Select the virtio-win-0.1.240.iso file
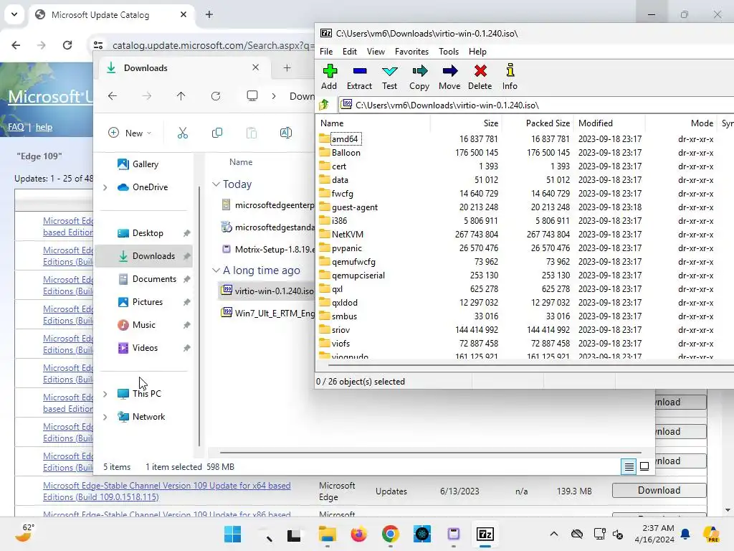This screenshot has width=734, height=551. [267, 291]
